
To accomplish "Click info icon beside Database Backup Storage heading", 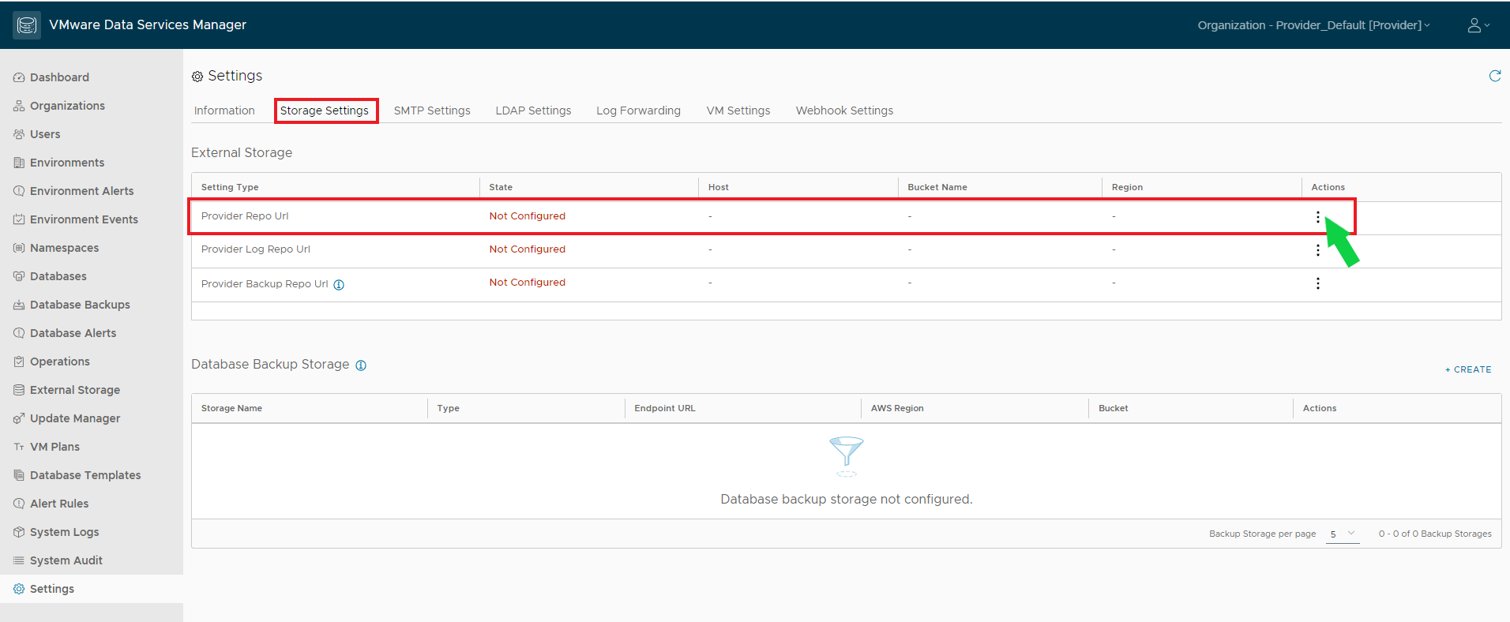I will 361,365.
